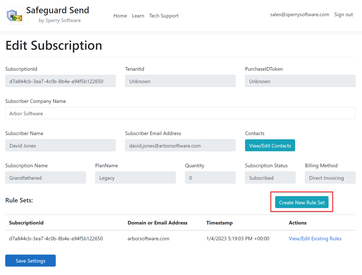This screenshot has height=275, width=362.
Task: Click into the Subscriber Company Name field
Action: click(180, 113)
